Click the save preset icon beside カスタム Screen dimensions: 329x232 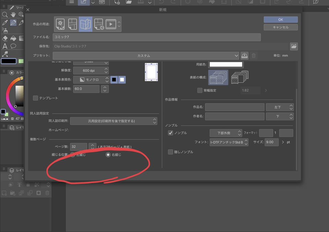(244, 56)
